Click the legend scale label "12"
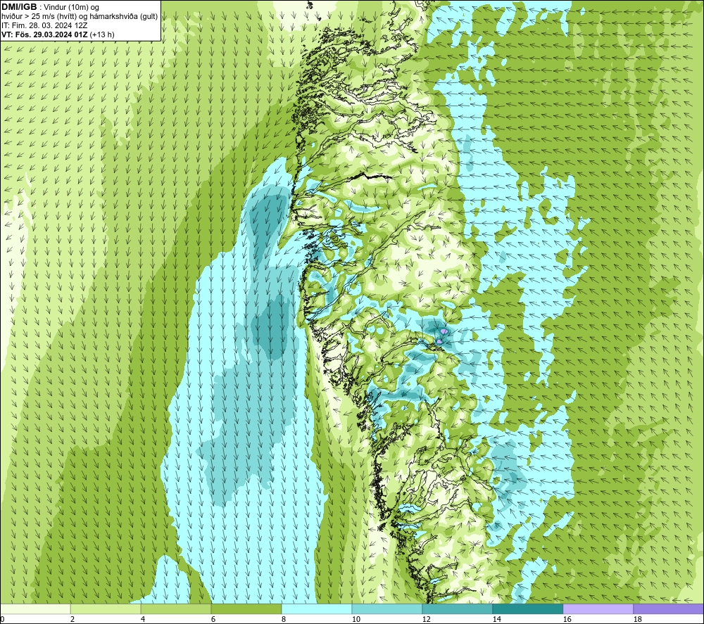This screenshot has height=624, width=704. pyautogui.click(x=427, y=620)
